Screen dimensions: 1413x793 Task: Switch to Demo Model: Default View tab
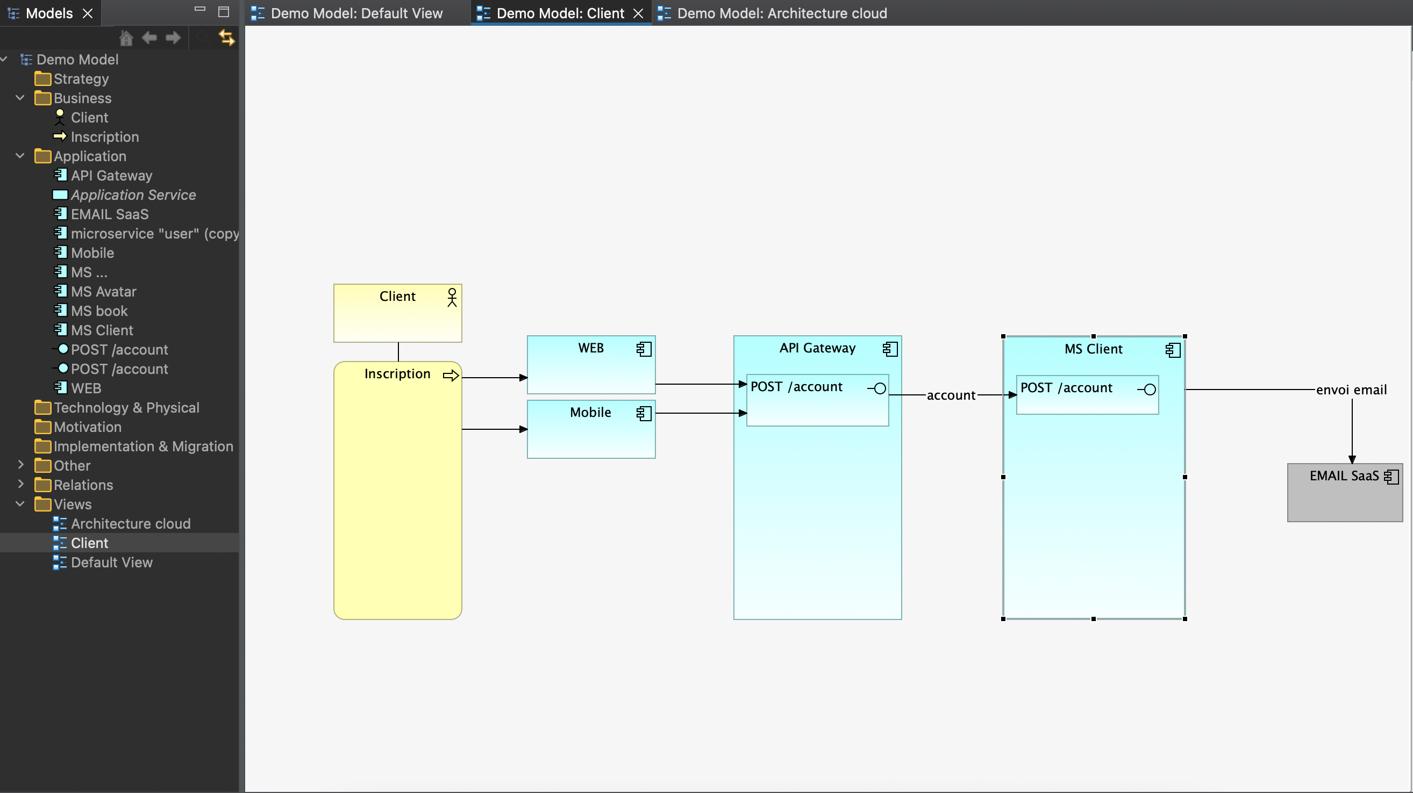(356, 13)
